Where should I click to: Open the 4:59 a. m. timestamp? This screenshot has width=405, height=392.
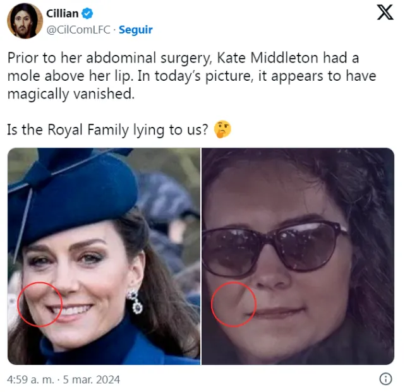pos(30,379)
